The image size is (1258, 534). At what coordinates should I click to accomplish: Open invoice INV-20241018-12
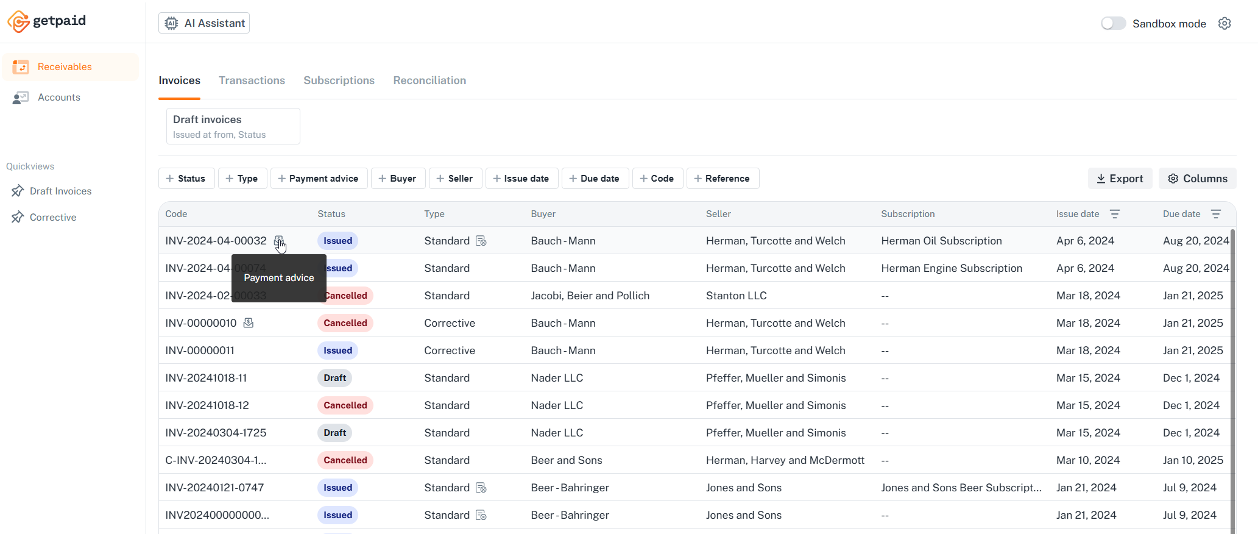pyautogui.click(x=207, y=405)
